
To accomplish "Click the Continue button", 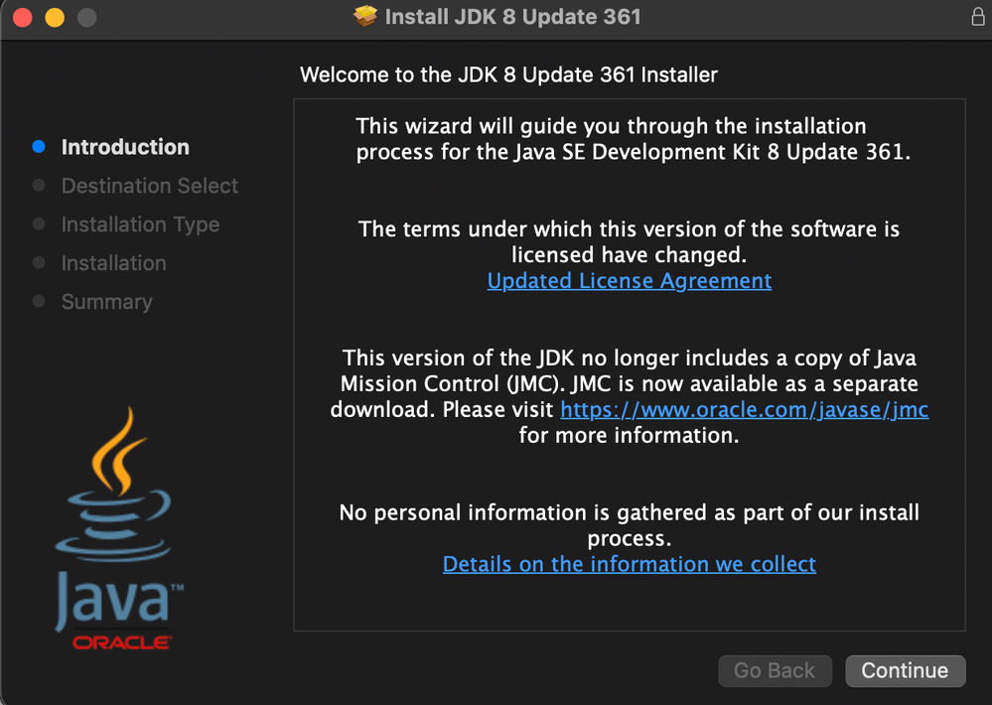I will 906,671.
